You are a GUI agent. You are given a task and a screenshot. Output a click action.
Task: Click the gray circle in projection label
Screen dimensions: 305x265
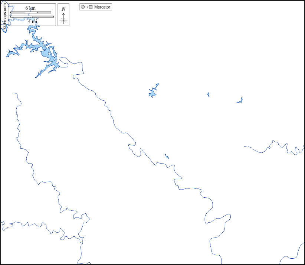coord(83,7)
